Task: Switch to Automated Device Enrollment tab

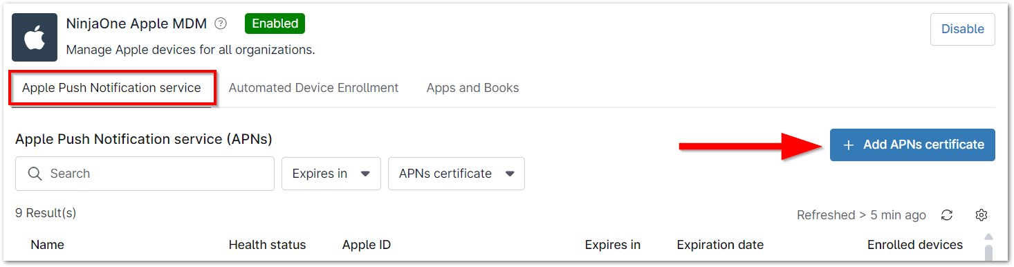Action: pyautogui.click(x=313, y=88)
